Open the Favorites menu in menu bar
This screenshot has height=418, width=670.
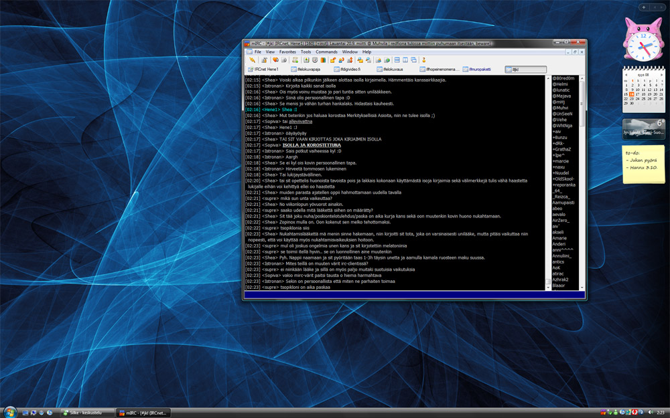[287, 51]
